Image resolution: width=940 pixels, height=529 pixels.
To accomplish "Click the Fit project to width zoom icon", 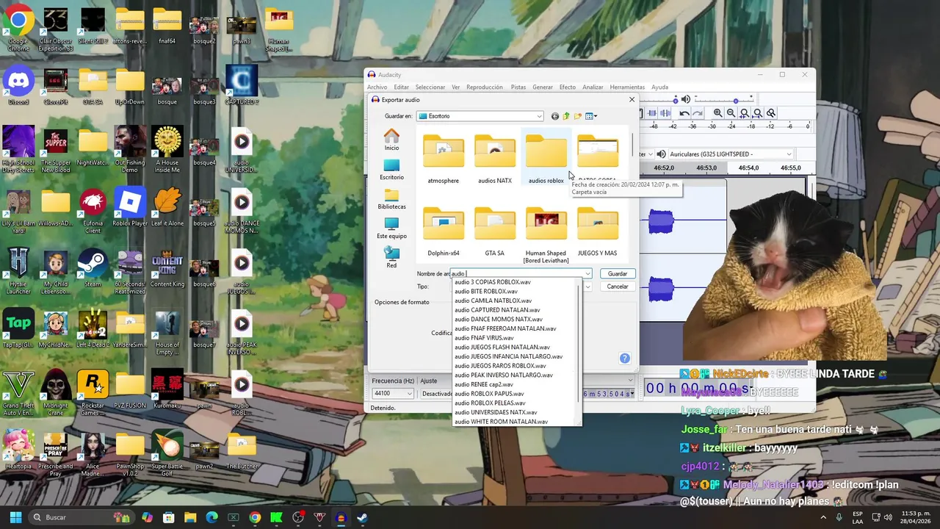I will pos(757,113).
